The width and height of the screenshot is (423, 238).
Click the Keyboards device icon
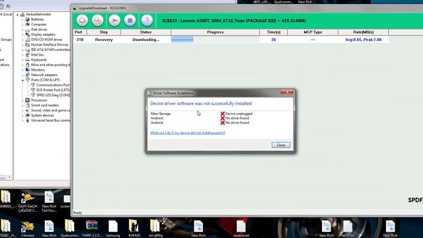point(28,59)
